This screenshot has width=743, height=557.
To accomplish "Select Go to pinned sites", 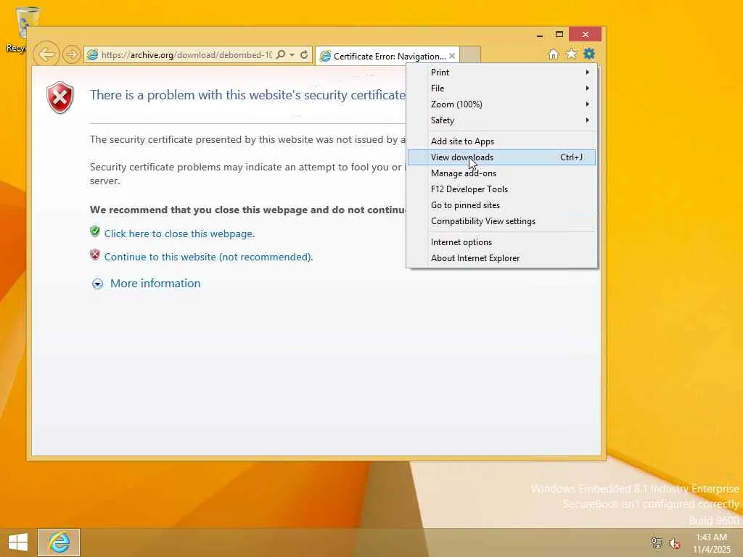I will (502, 205).
